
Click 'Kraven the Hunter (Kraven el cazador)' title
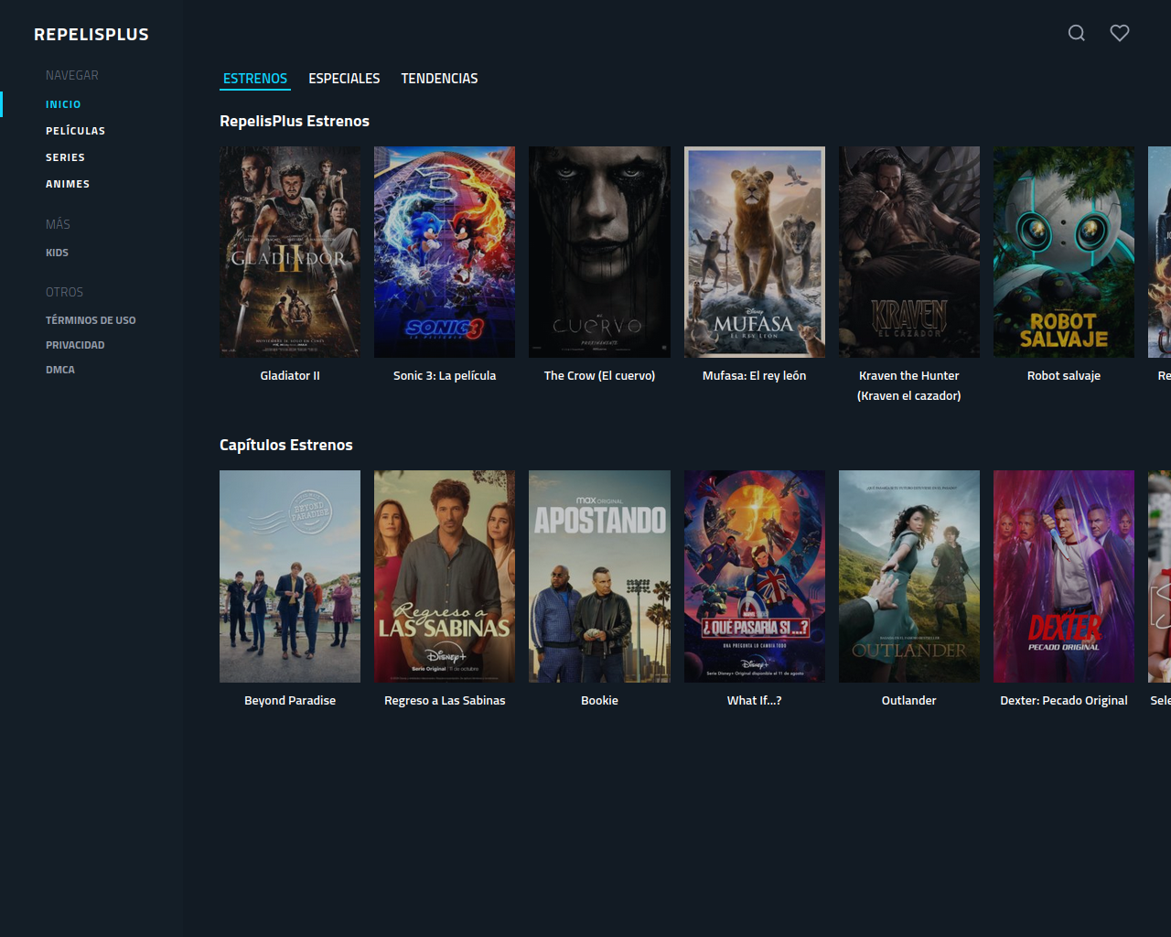coord(909,386)
